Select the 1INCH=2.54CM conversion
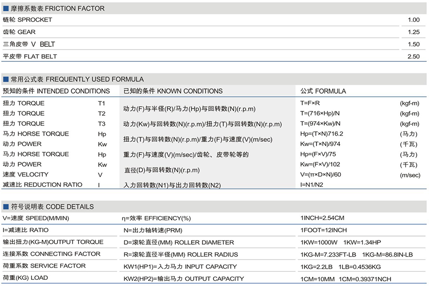This screenshot has width=429, height=287. click(x=322, y=218)
